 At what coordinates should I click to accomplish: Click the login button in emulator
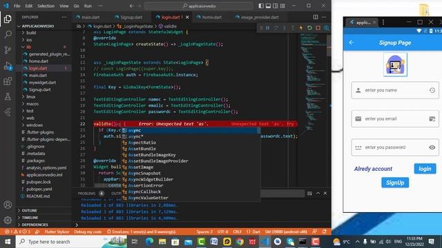coord(425,169)
